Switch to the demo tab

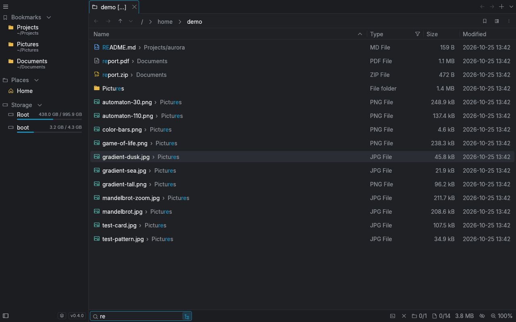pyautogui.click(x=114, y=7)
